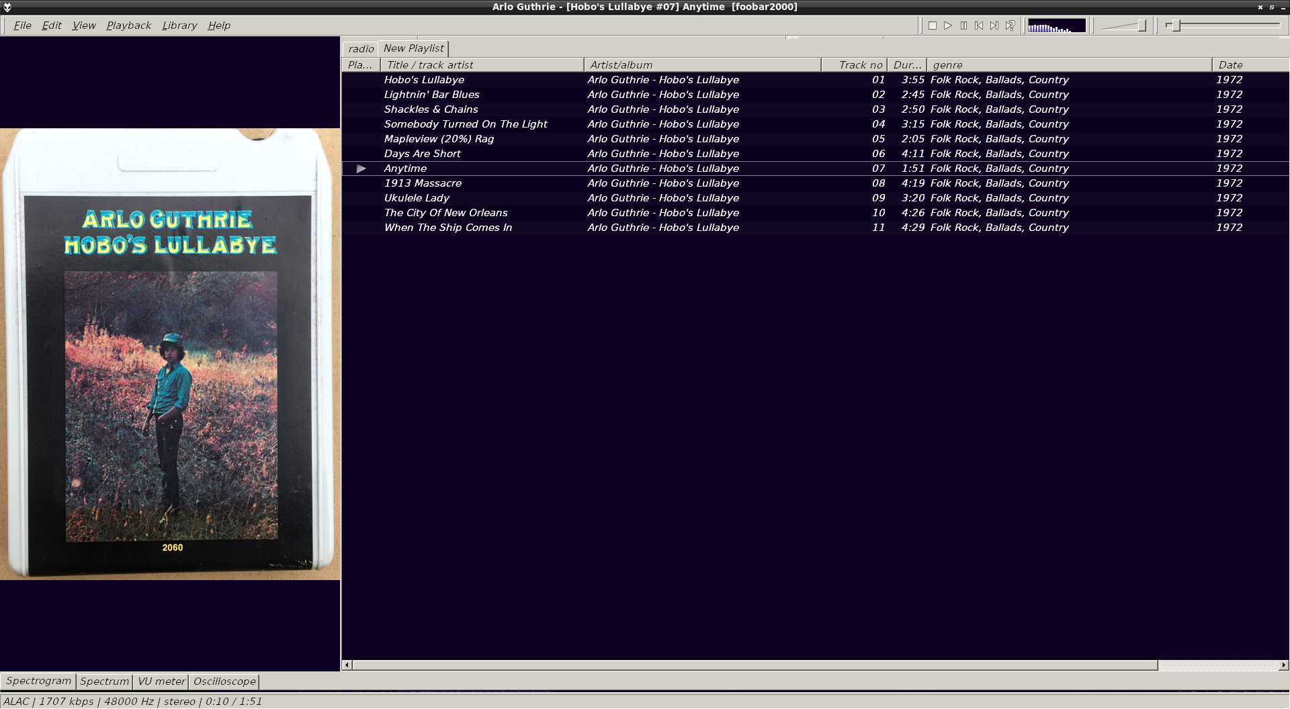
Task: Sort by the Title / track artist column
Action: (482, 65)
